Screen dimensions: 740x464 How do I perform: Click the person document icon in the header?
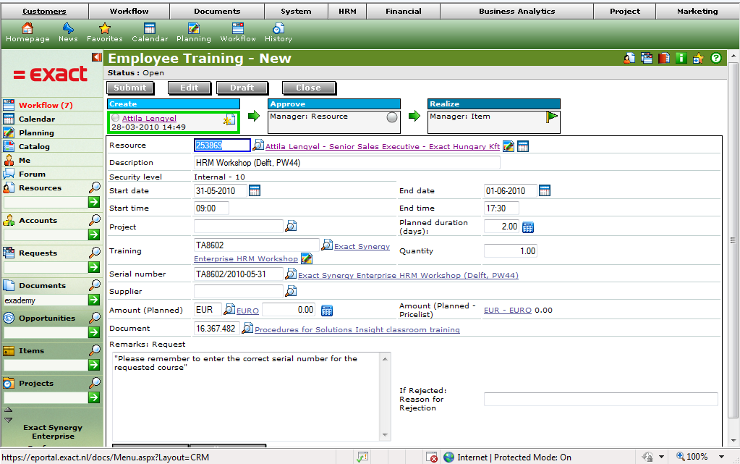click(629, 58)
